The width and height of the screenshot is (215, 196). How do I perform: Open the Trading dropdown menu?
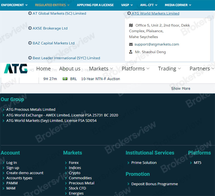coord(169,69)
